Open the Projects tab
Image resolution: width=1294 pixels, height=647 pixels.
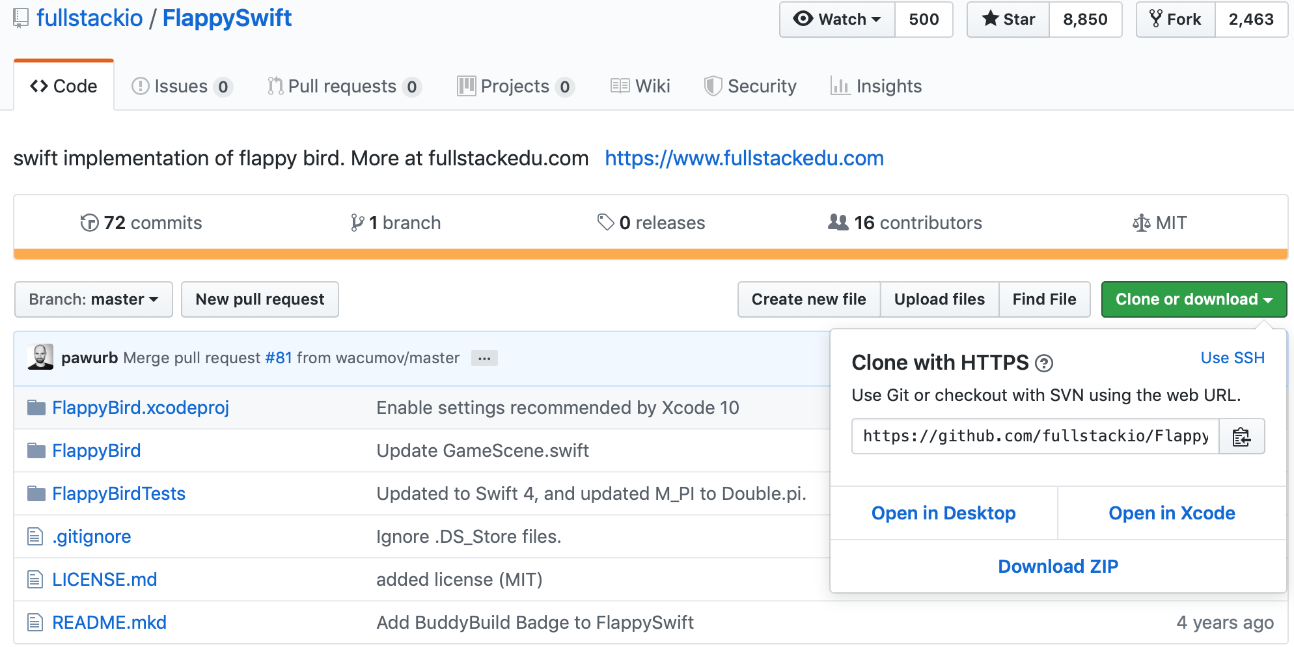tap(516, 86)
